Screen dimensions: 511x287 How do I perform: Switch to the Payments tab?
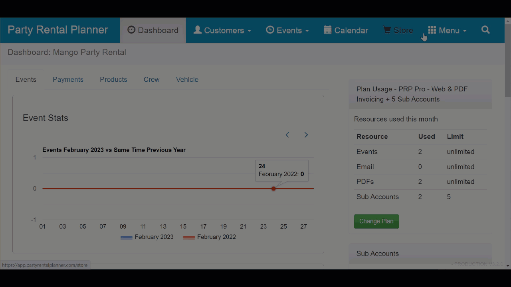click(68, 79)
